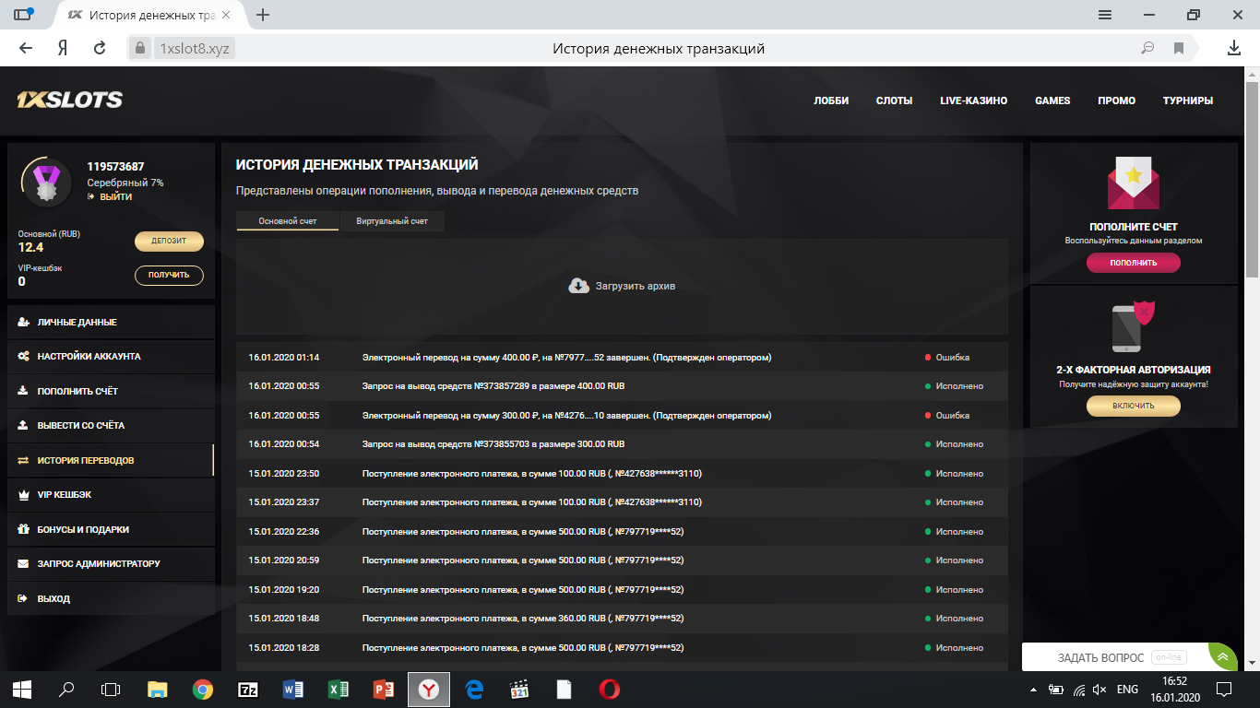This screenshot has height=708, width=1260.
Task: Switch to Виртуальный счет tab
Action: (392, 221)
